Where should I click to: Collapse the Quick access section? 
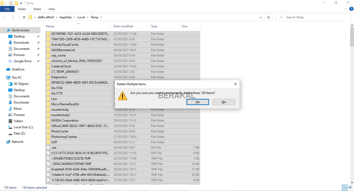click(x=4, y=30)
